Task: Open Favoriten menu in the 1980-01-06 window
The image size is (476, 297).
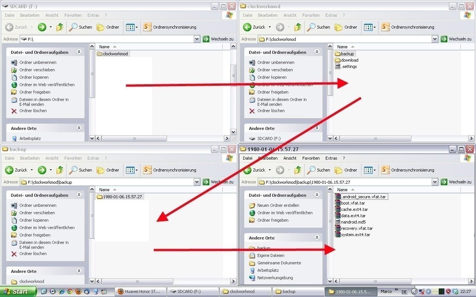Action: point(311,158)
